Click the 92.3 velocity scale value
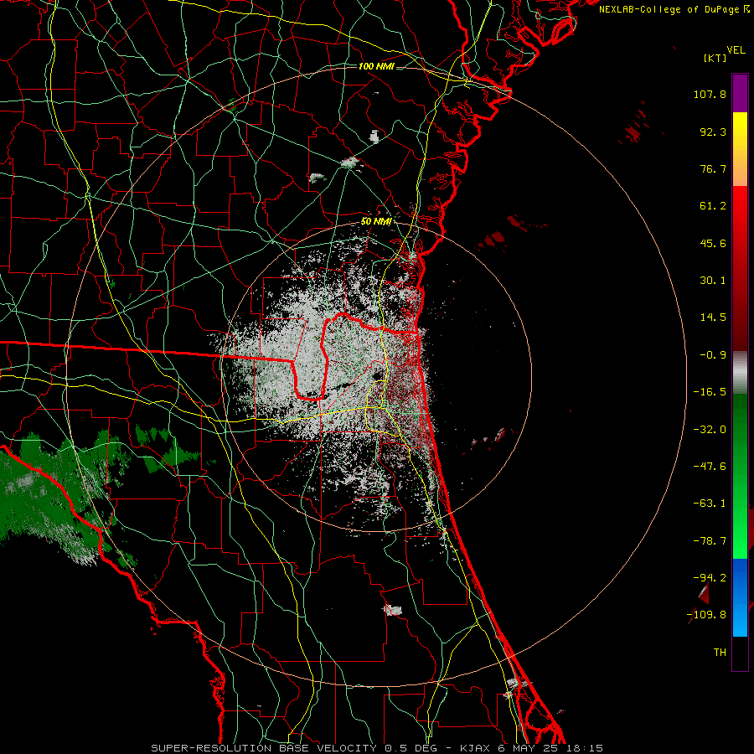Screen dimensions: 754x754 [x=713, y=132]
